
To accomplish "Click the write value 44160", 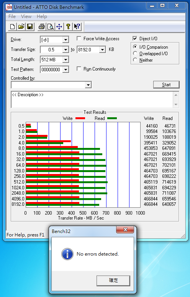I will [152, 126].
